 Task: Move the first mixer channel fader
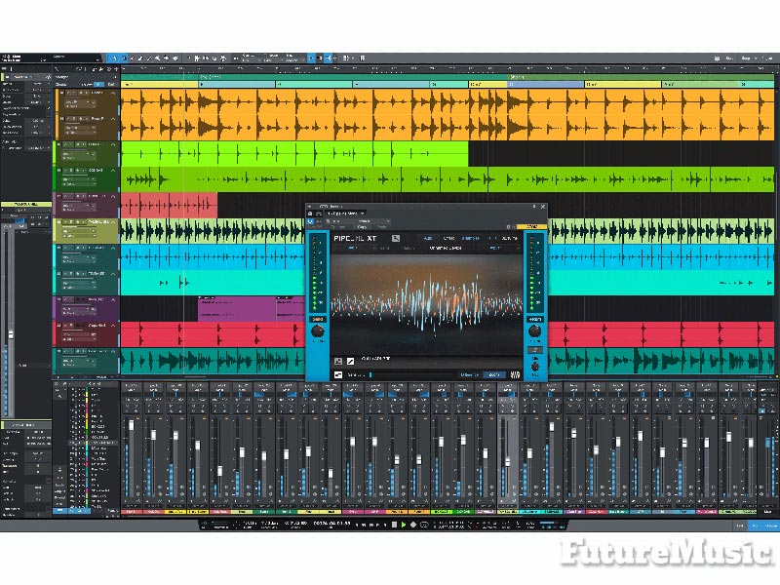(132, 425)
